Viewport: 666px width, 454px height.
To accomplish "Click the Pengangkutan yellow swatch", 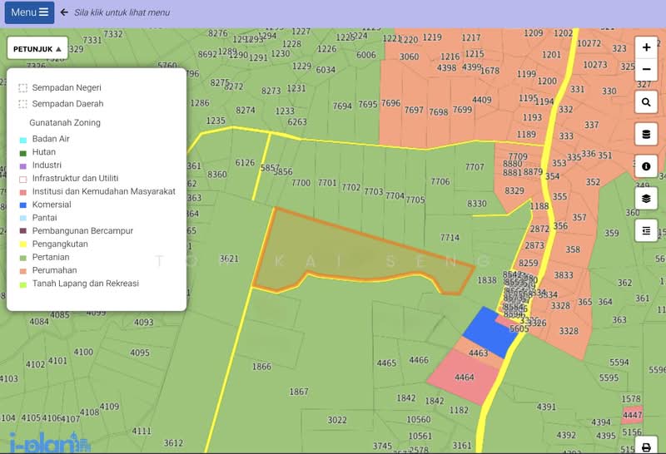I will [x=23, y=244].
